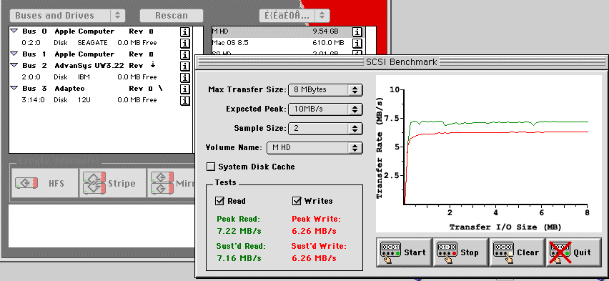Open the Expected Peak 10MB/s dropdown
Image resolution: width=609 pixels, height=281 pixels.
tap(325, 109)
